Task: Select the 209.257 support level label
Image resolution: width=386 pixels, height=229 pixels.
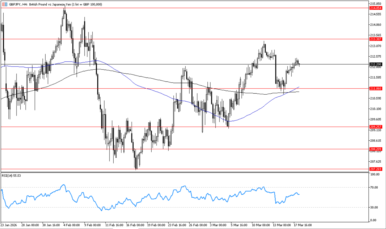Action: tap(376, 127)
